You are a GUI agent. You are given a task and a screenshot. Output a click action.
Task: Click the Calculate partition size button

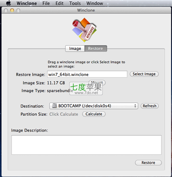94,114
